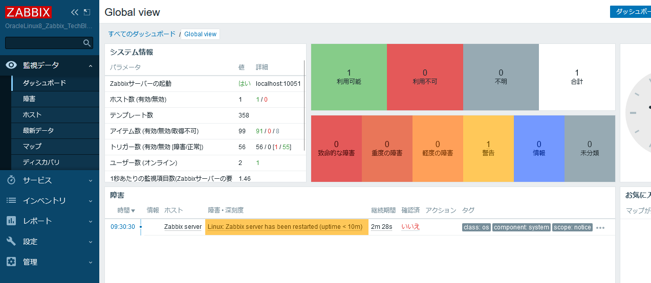Click the blue 情報 severity tile
The width and height of the screenshot is (651, 283).
coord(539,148)
